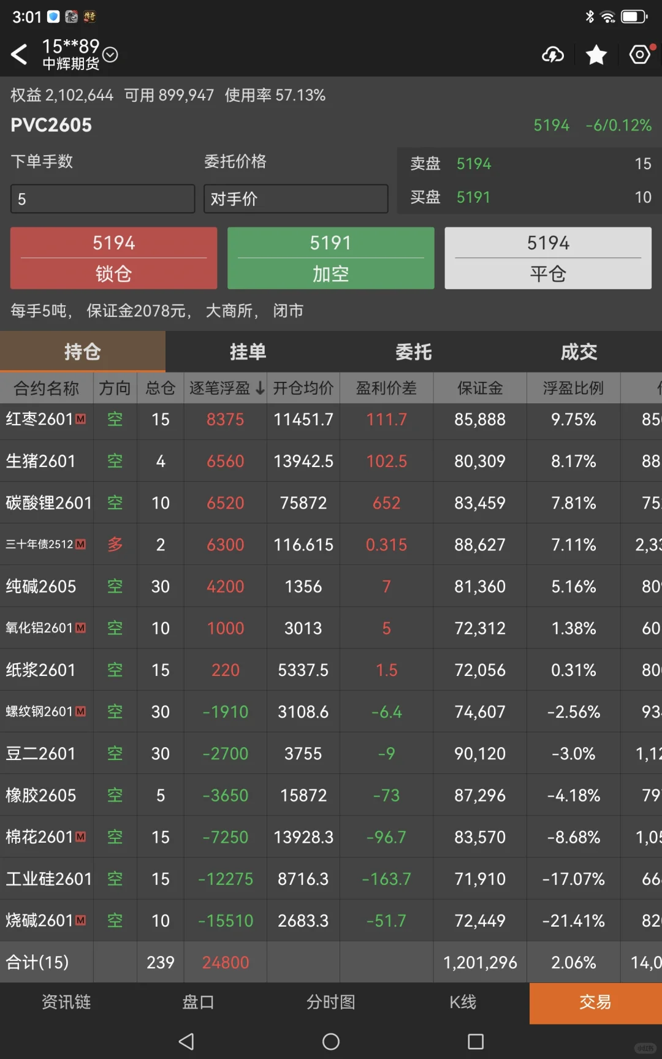Click the 合约名称 column header
The width and height of the screenshot is (662, 1059).
(x=47, y=388)
